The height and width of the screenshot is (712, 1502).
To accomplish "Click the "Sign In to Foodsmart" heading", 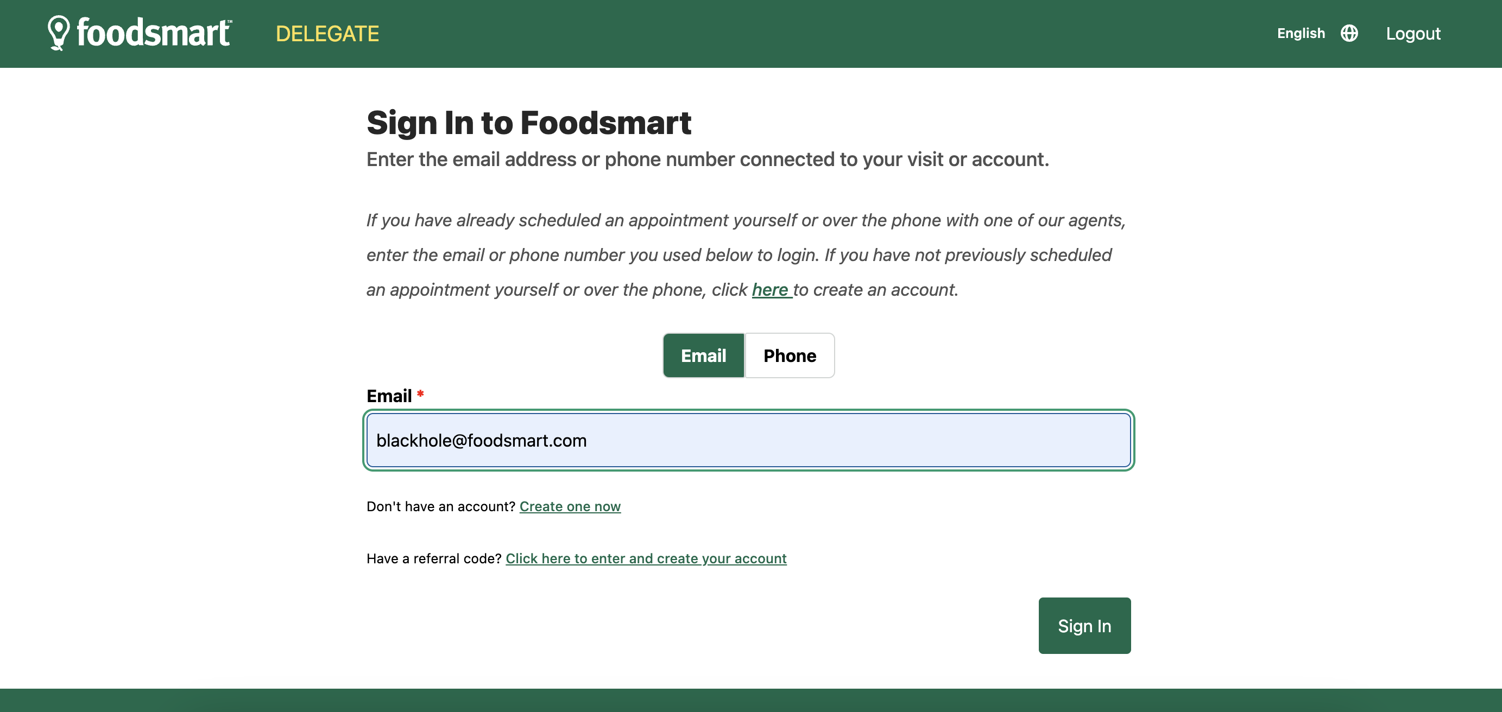I will [x=528, y=123].
